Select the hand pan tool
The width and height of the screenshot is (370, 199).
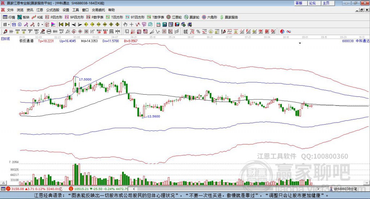click(125, 25)
